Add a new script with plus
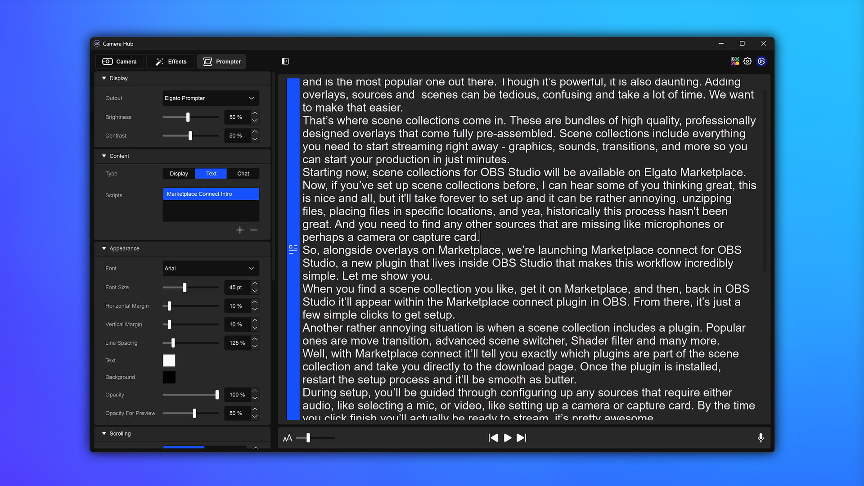Image resolution: width=864 pixels, height=486 pixels. pyautogui.click(x=240, y=230)
